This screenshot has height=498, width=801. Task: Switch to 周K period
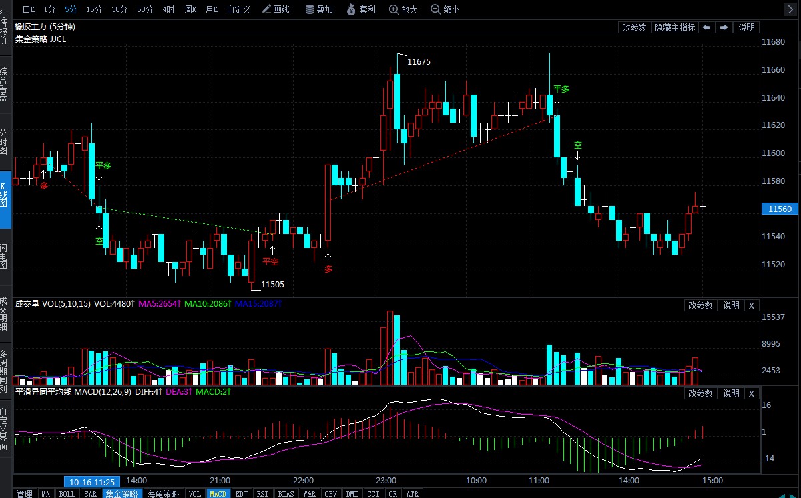tap(190, 9)
